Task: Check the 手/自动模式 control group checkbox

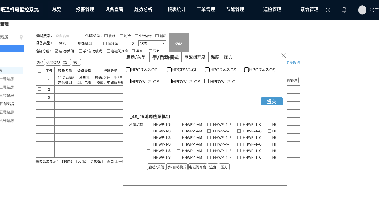Action: point(80,51)
